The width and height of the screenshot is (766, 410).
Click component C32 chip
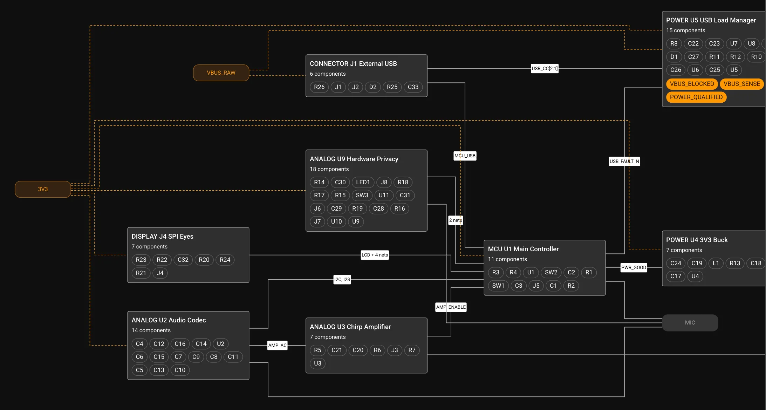pyautogui.click(x=183, y=260)
